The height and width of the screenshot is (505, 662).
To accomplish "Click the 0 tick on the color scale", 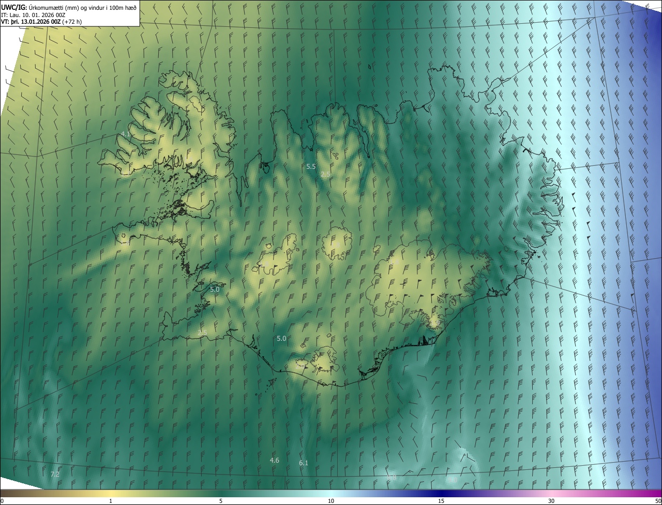I will tap(2, 501).
